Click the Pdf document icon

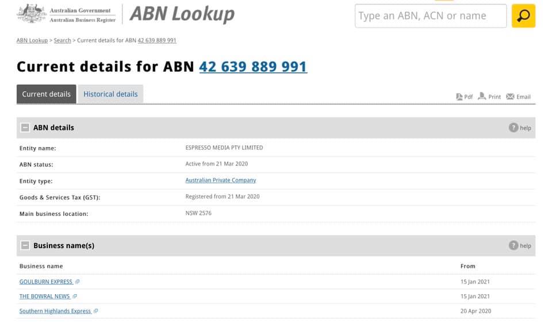(459, 97)
